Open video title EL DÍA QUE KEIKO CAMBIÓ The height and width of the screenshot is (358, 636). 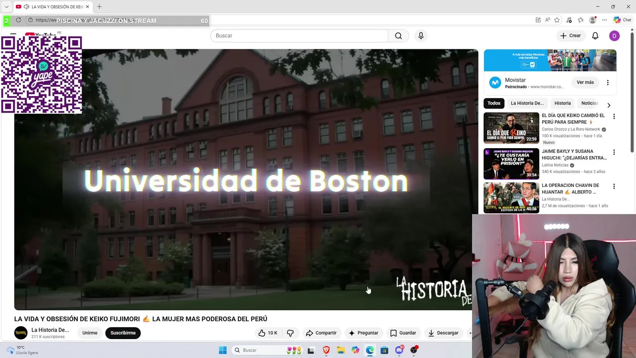click(573, 118)
